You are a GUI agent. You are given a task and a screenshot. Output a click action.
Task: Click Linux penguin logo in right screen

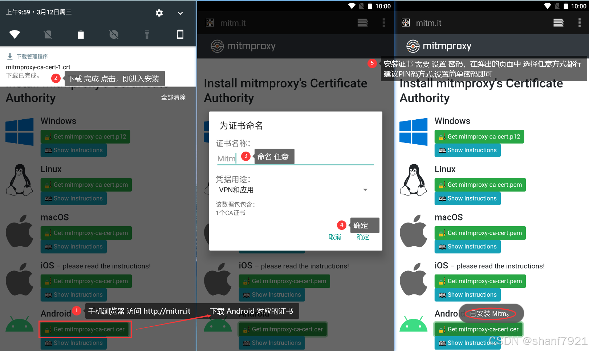(414, 180)
